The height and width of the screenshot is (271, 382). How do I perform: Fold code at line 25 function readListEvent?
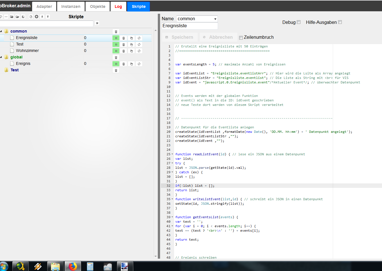coord(172,154)
